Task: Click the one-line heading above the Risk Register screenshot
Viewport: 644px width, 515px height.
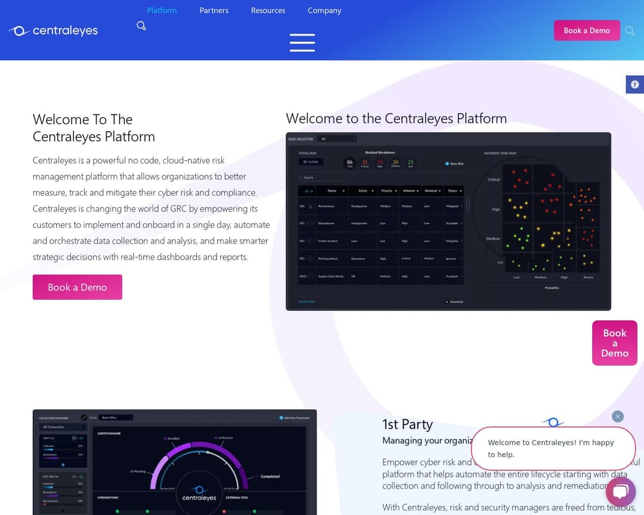Action: 397,118
